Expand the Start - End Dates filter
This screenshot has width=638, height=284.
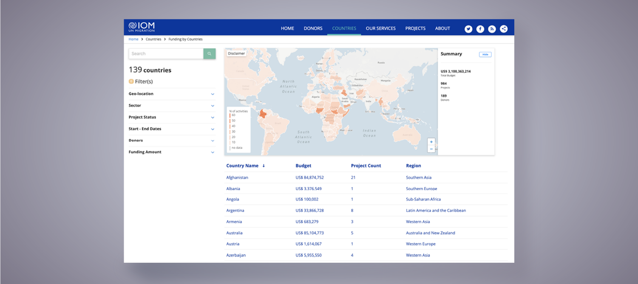click(x=172, y=129)
